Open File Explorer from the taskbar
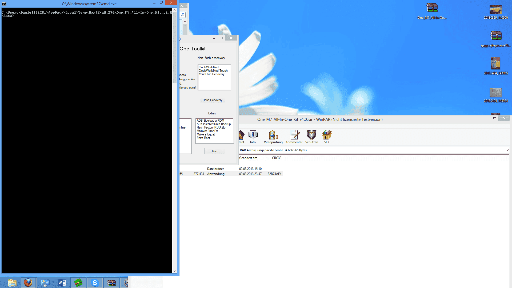 click(x=12, y=283)
